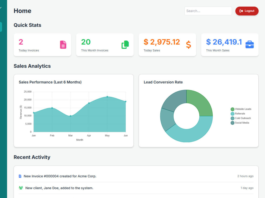Click the $ 2,975.12 Today Sales value
Image resolution: width=265 pixels, height=198 pixels.
tap(162, 42)
